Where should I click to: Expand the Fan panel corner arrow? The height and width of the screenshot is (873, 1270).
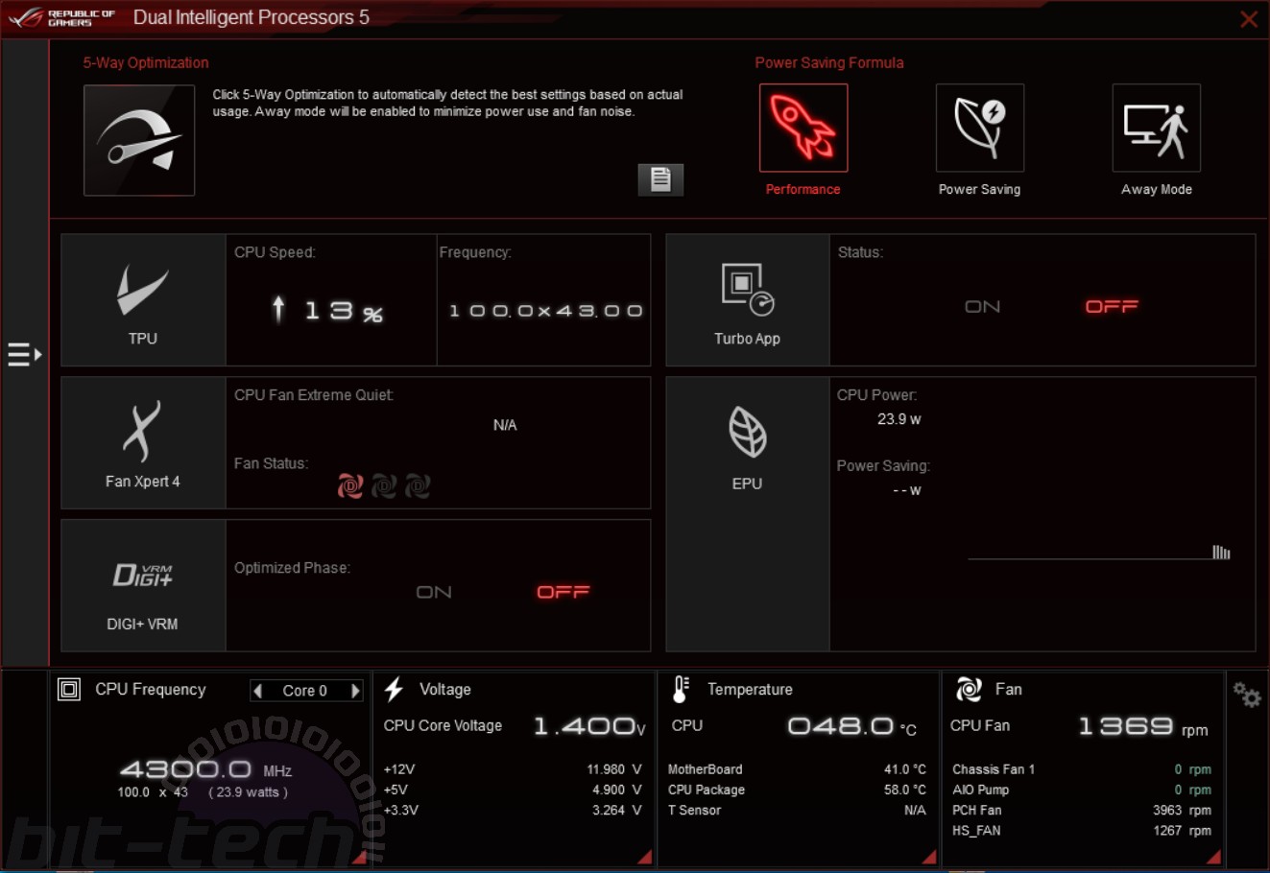click(1213, 857)
